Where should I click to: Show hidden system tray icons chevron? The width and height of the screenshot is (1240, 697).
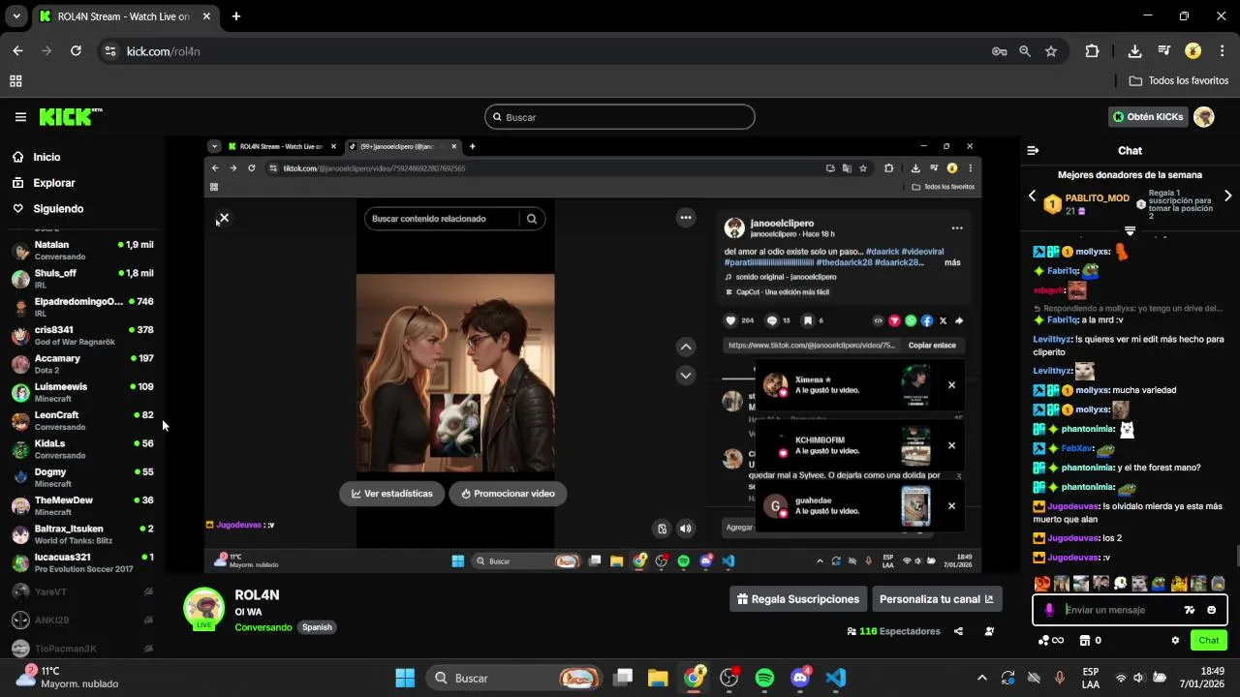point(981,678)
